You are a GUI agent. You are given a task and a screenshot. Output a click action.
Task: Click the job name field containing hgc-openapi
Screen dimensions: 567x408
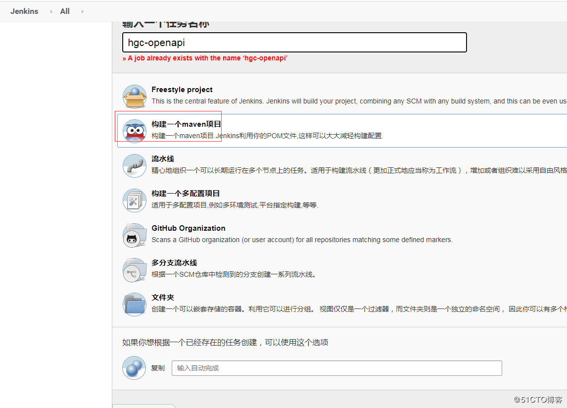[x=294, y=43]
